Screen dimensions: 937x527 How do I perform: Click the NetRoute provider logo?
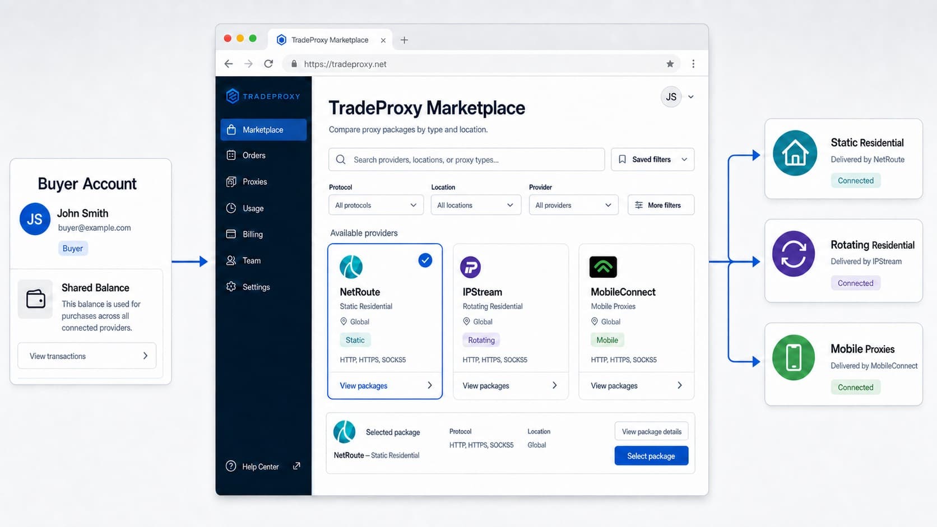pyautogui.click(x=351, y=267)
